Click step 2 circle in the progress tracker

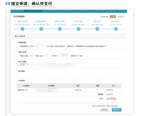pyautogui.click(x=41, y=29)
